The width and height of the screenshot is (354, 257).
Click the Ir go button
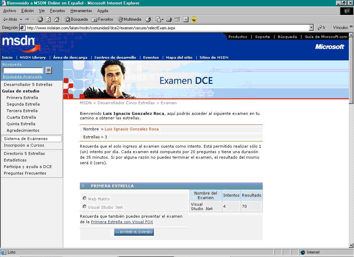click(322, 28)
